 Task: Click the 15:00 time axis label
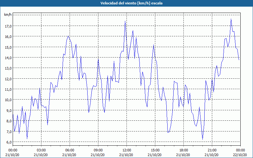pos(155,150)
